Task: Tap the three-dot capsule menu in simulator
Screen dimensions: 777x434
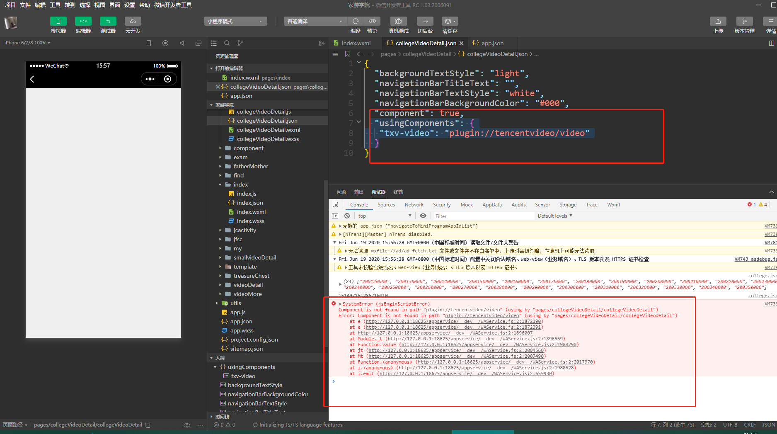Action: pos(150,79)
